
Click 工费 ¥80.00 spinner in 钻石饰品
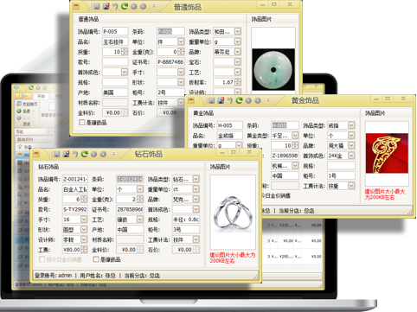[84, 250]
